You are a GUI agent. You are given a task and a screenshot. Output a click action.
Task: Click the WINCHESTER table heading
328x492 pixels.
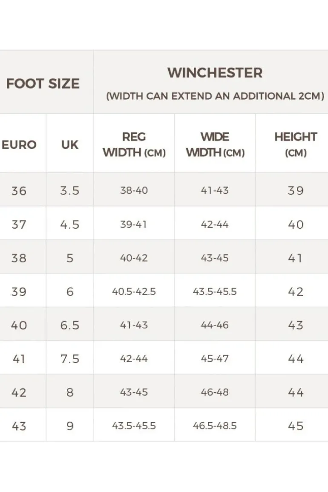point(215,73)
